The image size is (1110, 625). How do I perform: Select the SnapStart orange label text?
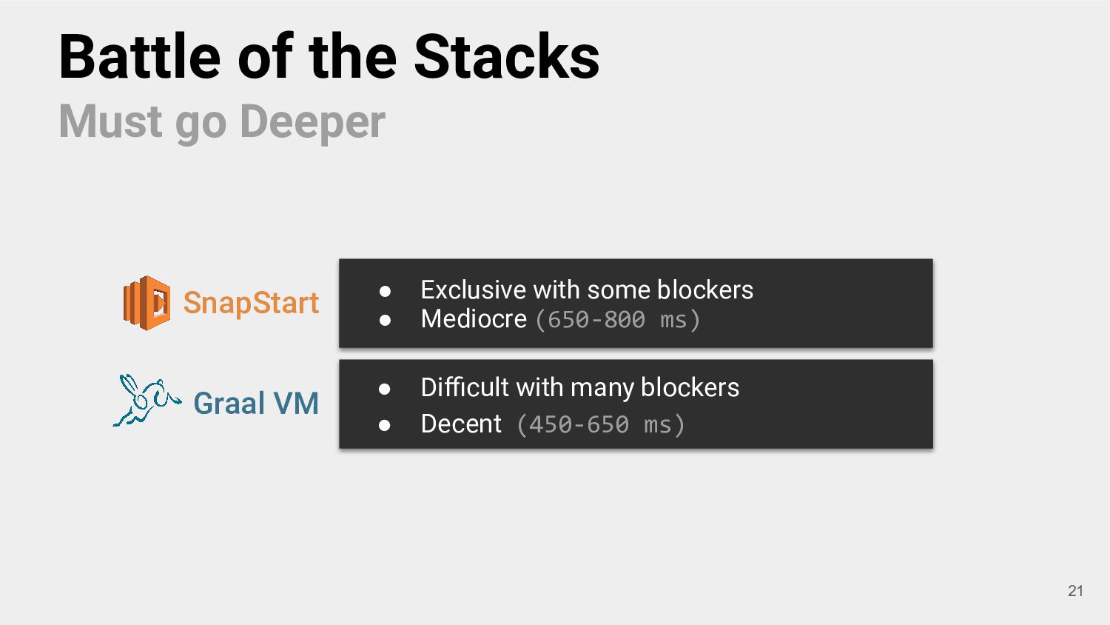tap(251, 303)
